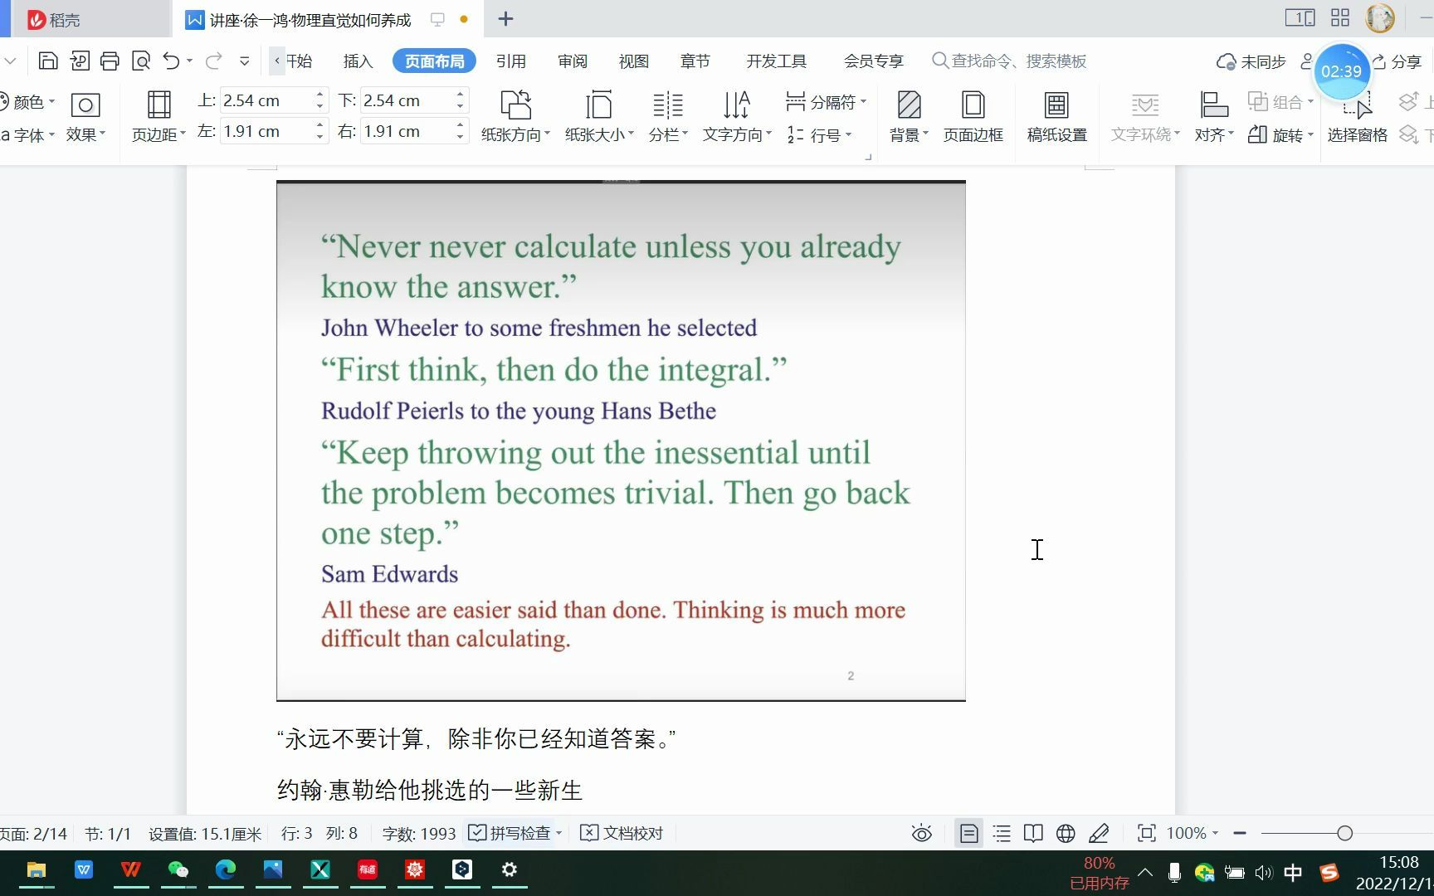Open the Member Exclusive (会员专享) tab
This screenshot has height=896, width=1434.
pos(874,61)
